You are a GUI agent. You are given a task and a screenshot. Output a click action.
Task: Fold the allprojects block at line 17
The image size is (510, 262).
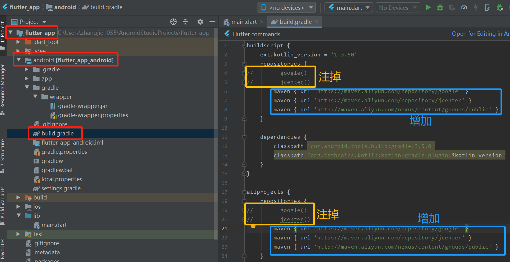pos(244,192)
